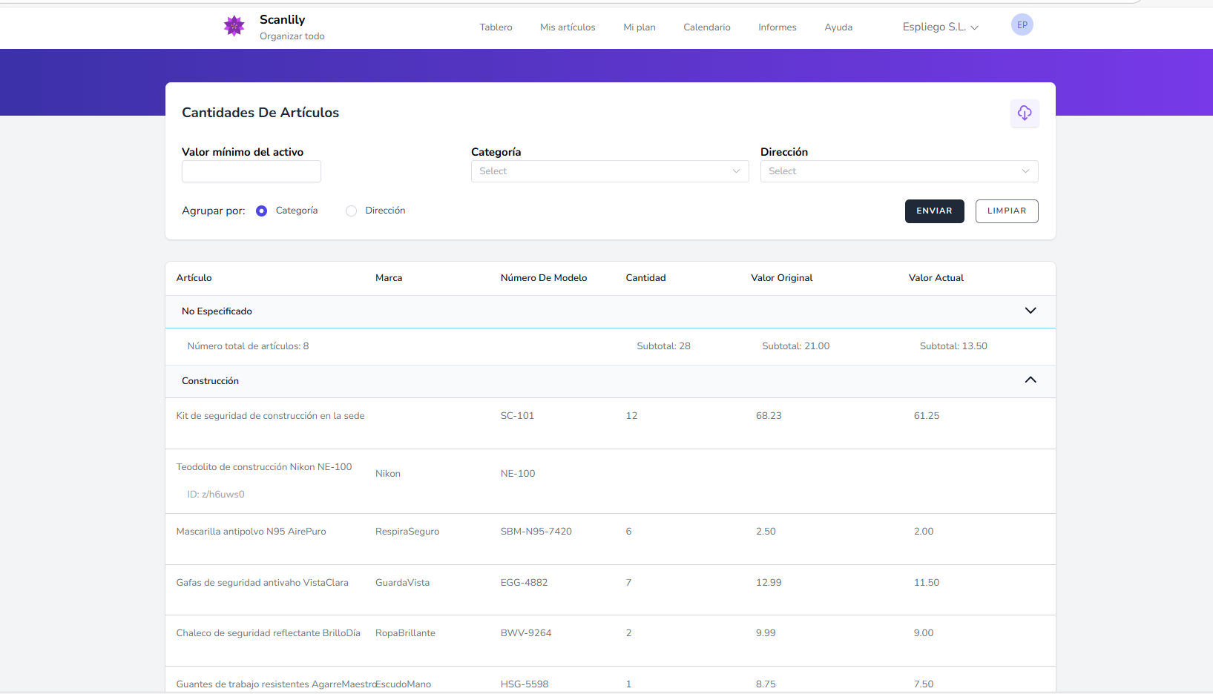This screenshot has height=694, width=1213.
Task: Click the Teodolito de construcción Nikon NE-100 row
Action: [264, 467]
